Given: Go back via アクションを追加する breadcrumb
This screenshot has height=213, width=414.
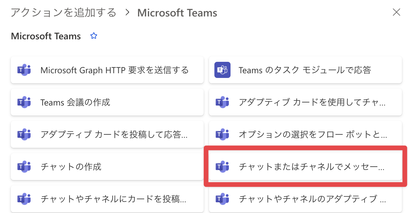Looking at the screenshot, I should tap(64, 13).
